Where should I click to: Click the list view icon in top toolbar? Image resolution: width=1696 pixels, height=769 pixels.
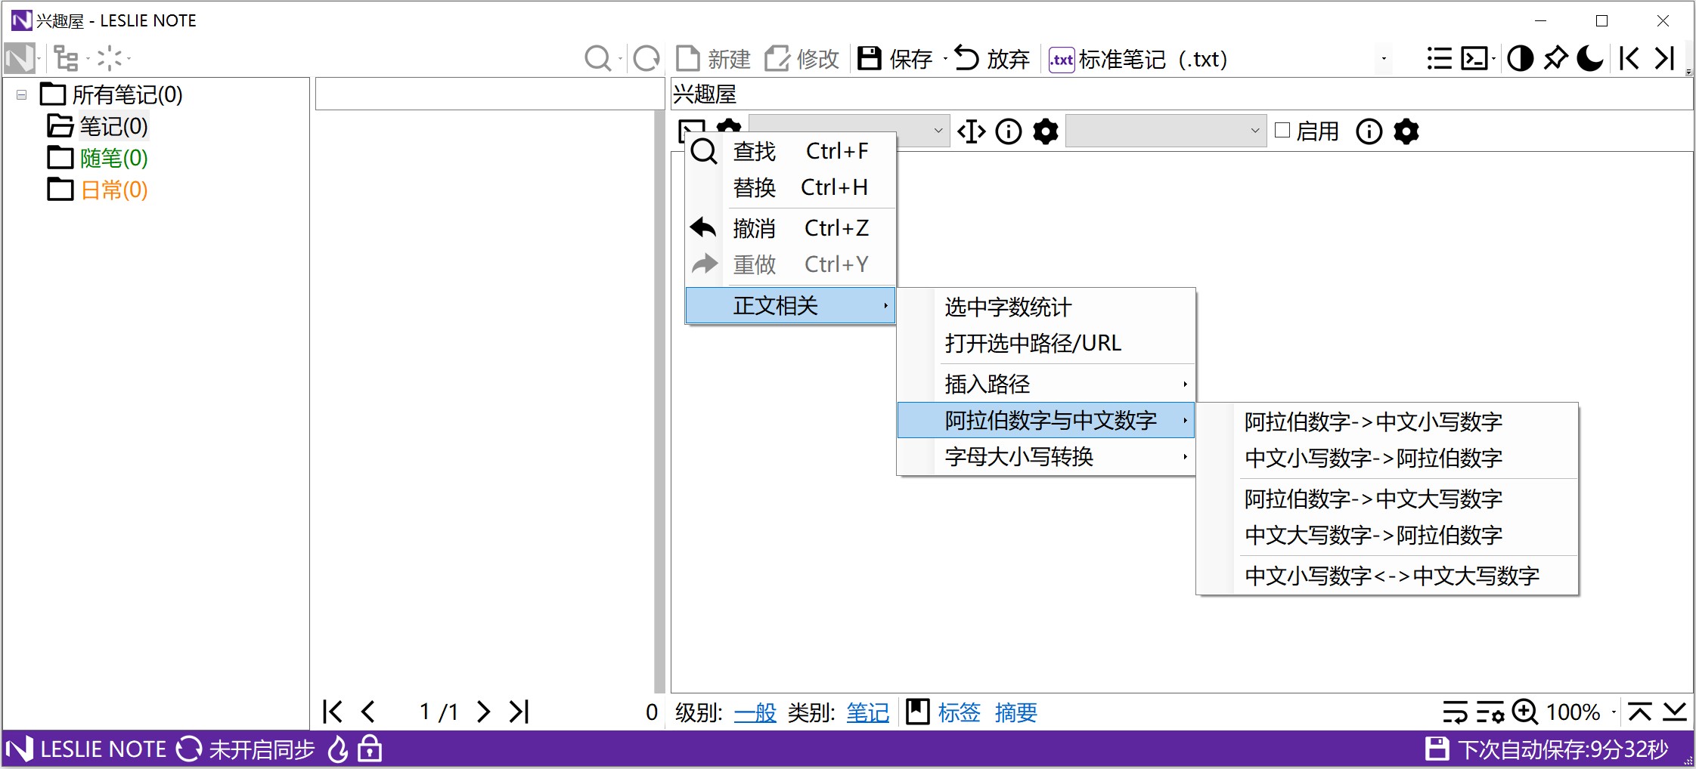[1439, 58]
